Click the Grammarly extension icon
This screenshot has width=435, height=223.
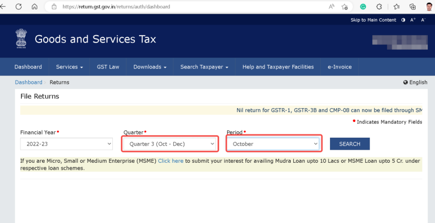[363, 7]
